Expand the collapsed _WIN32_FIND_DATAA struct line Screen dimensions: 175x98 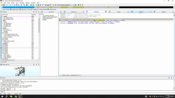pyautogui.click(x=94, y=22)
